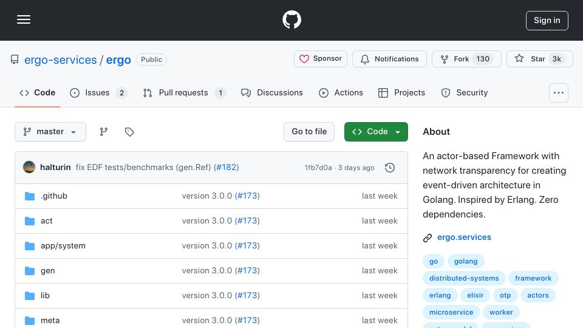This screenshot has width=583, height=328.
Task: Click the gen folder icon
Action: click(x=30, y=271)
